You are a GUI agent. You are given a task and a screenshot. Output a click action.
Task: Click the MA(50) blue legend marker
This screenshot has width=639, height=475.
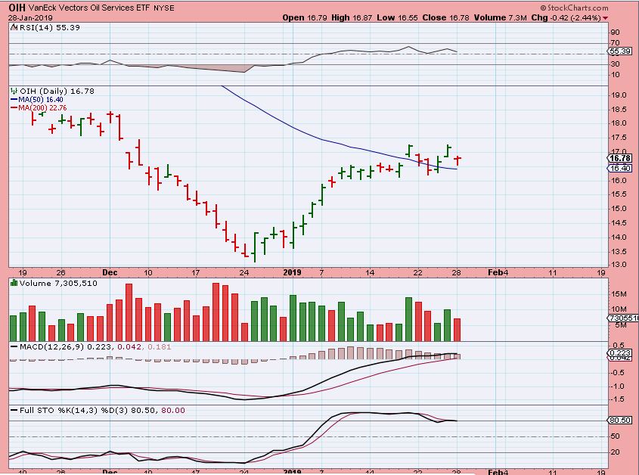(x=14, y=100)
